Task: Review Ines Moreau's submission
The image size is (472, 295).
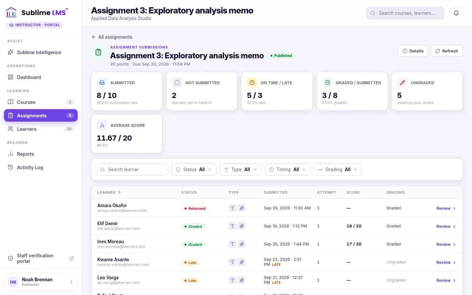Action: pos(446,245)
